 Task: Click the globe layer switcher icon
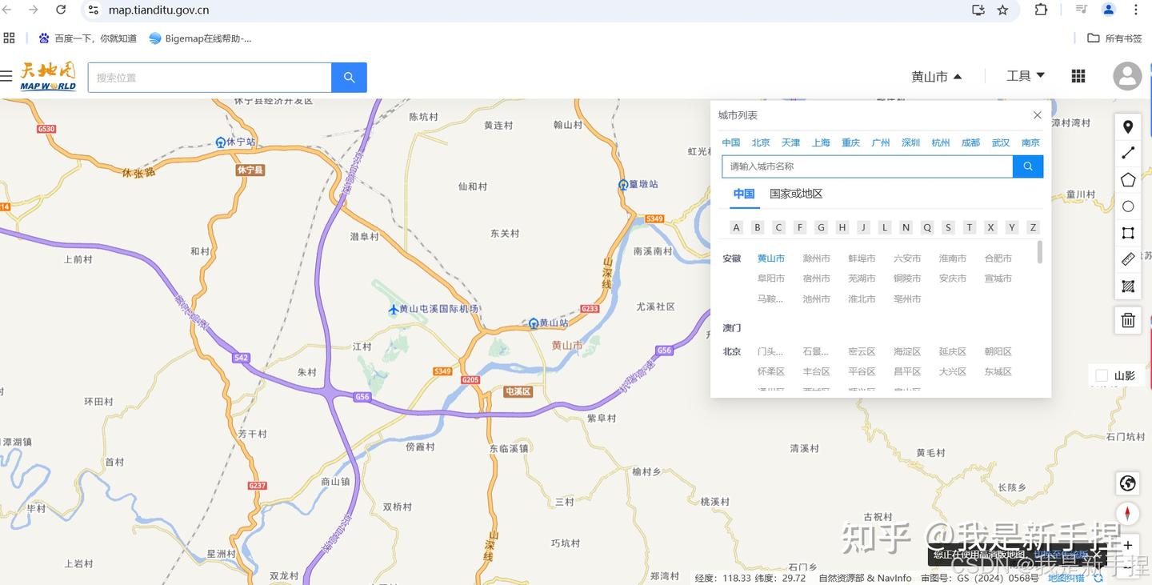1127,483
